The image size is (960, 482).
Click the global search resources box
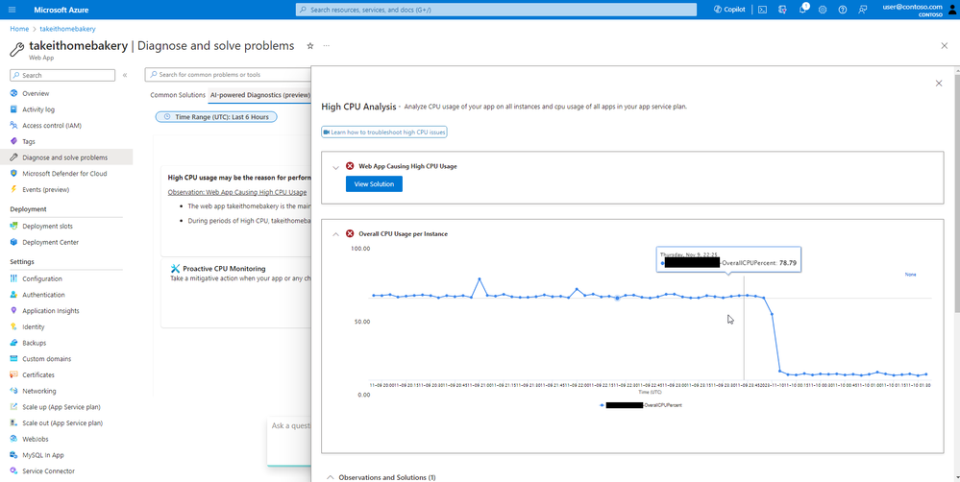(x=496, y=10)
